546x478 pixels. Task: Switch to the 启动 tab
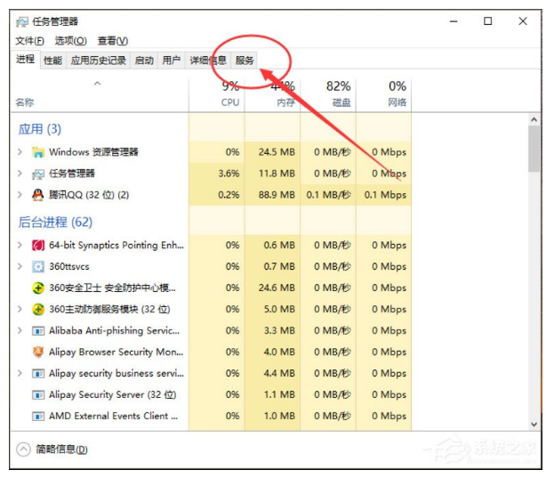pyautogui.click(x=144, y=61)
